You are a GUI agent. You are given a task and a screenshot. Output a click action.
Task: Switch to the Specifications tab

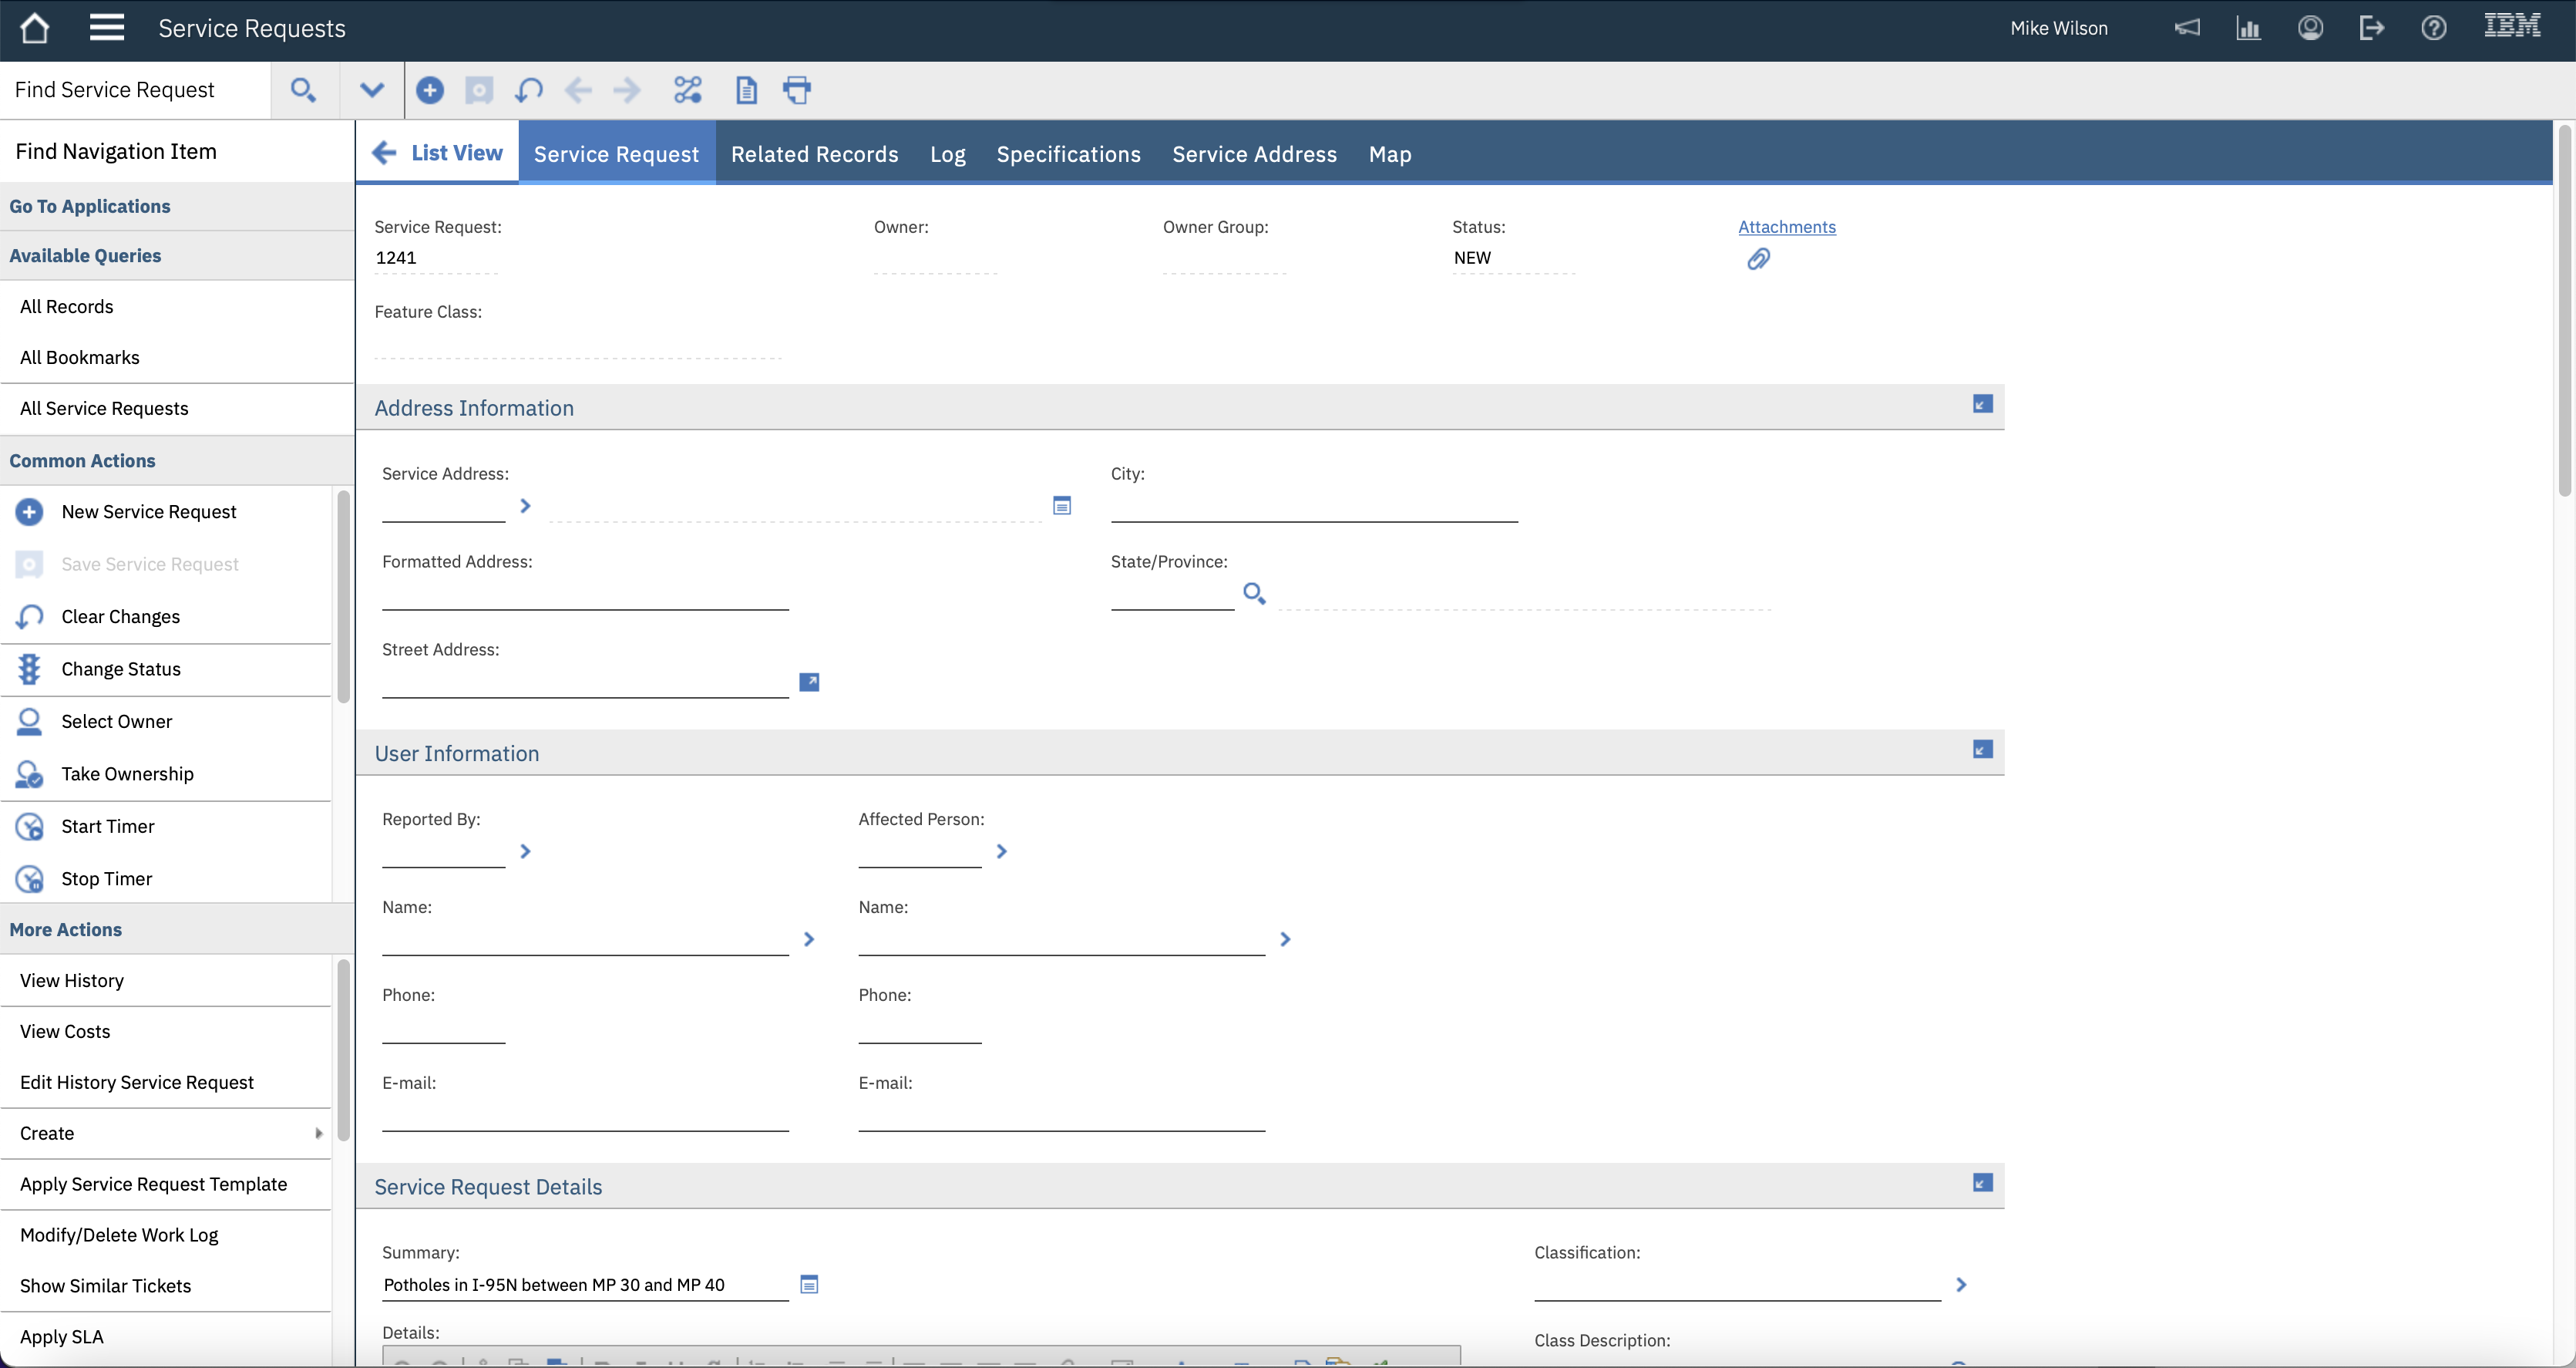point(1068,154)
